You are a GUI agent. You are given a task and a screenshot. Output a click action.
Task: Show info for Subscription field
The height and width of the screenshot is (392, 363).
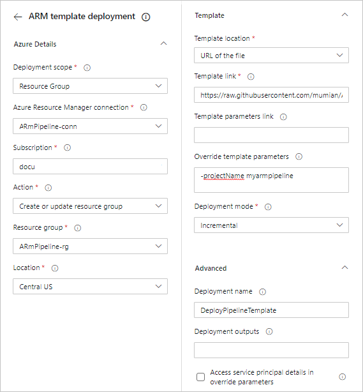click(67, 147)
